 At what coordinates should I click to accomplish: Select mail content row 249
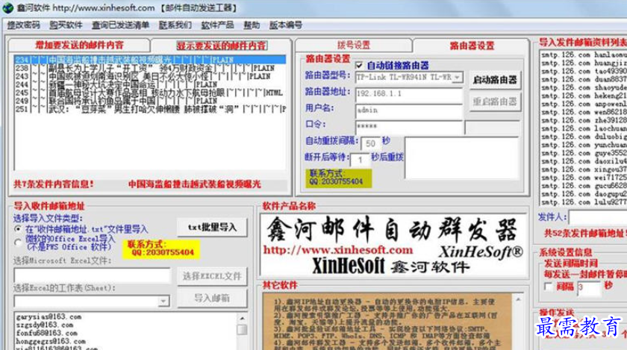pos(150,101)
